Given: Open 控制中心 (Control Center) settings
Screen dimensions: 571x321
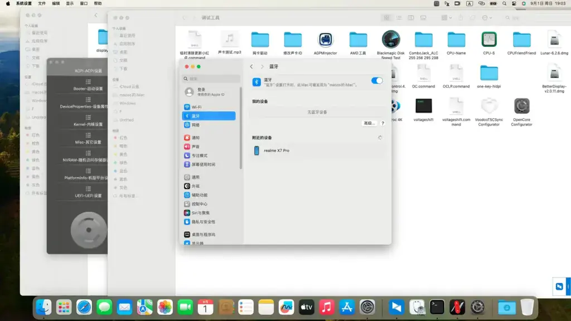Looking at the screenshot, I should tap(209, 204).
